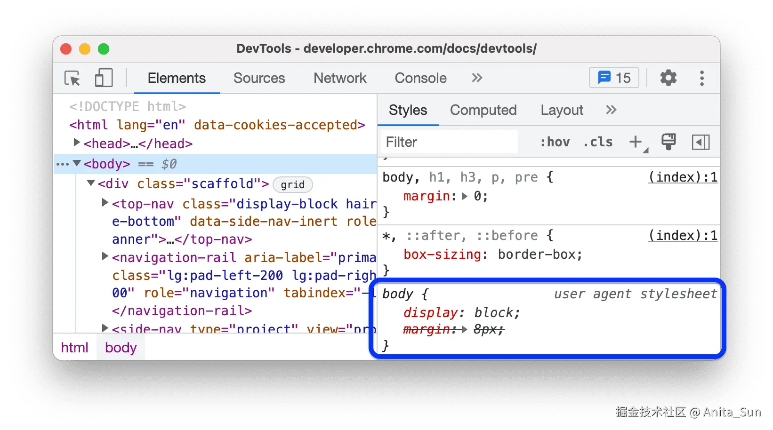Select the html lang="en" element row
Viewport: 773px width, 430px height.
[217, 125]
